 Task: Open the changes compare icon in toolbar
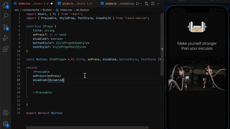[147, 4]
